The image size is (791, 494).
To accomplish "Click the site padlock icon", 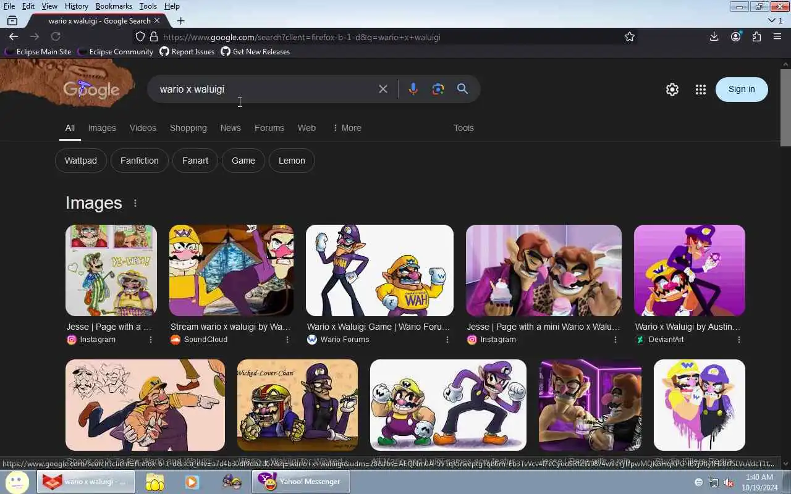I will click(153, 37).
